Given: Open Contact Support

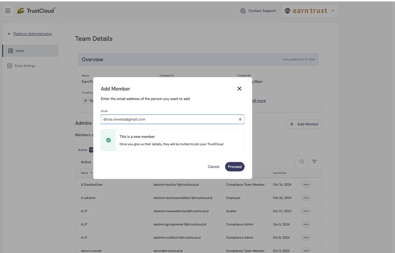Looking at the screenshot, I should tap(258, 11).
